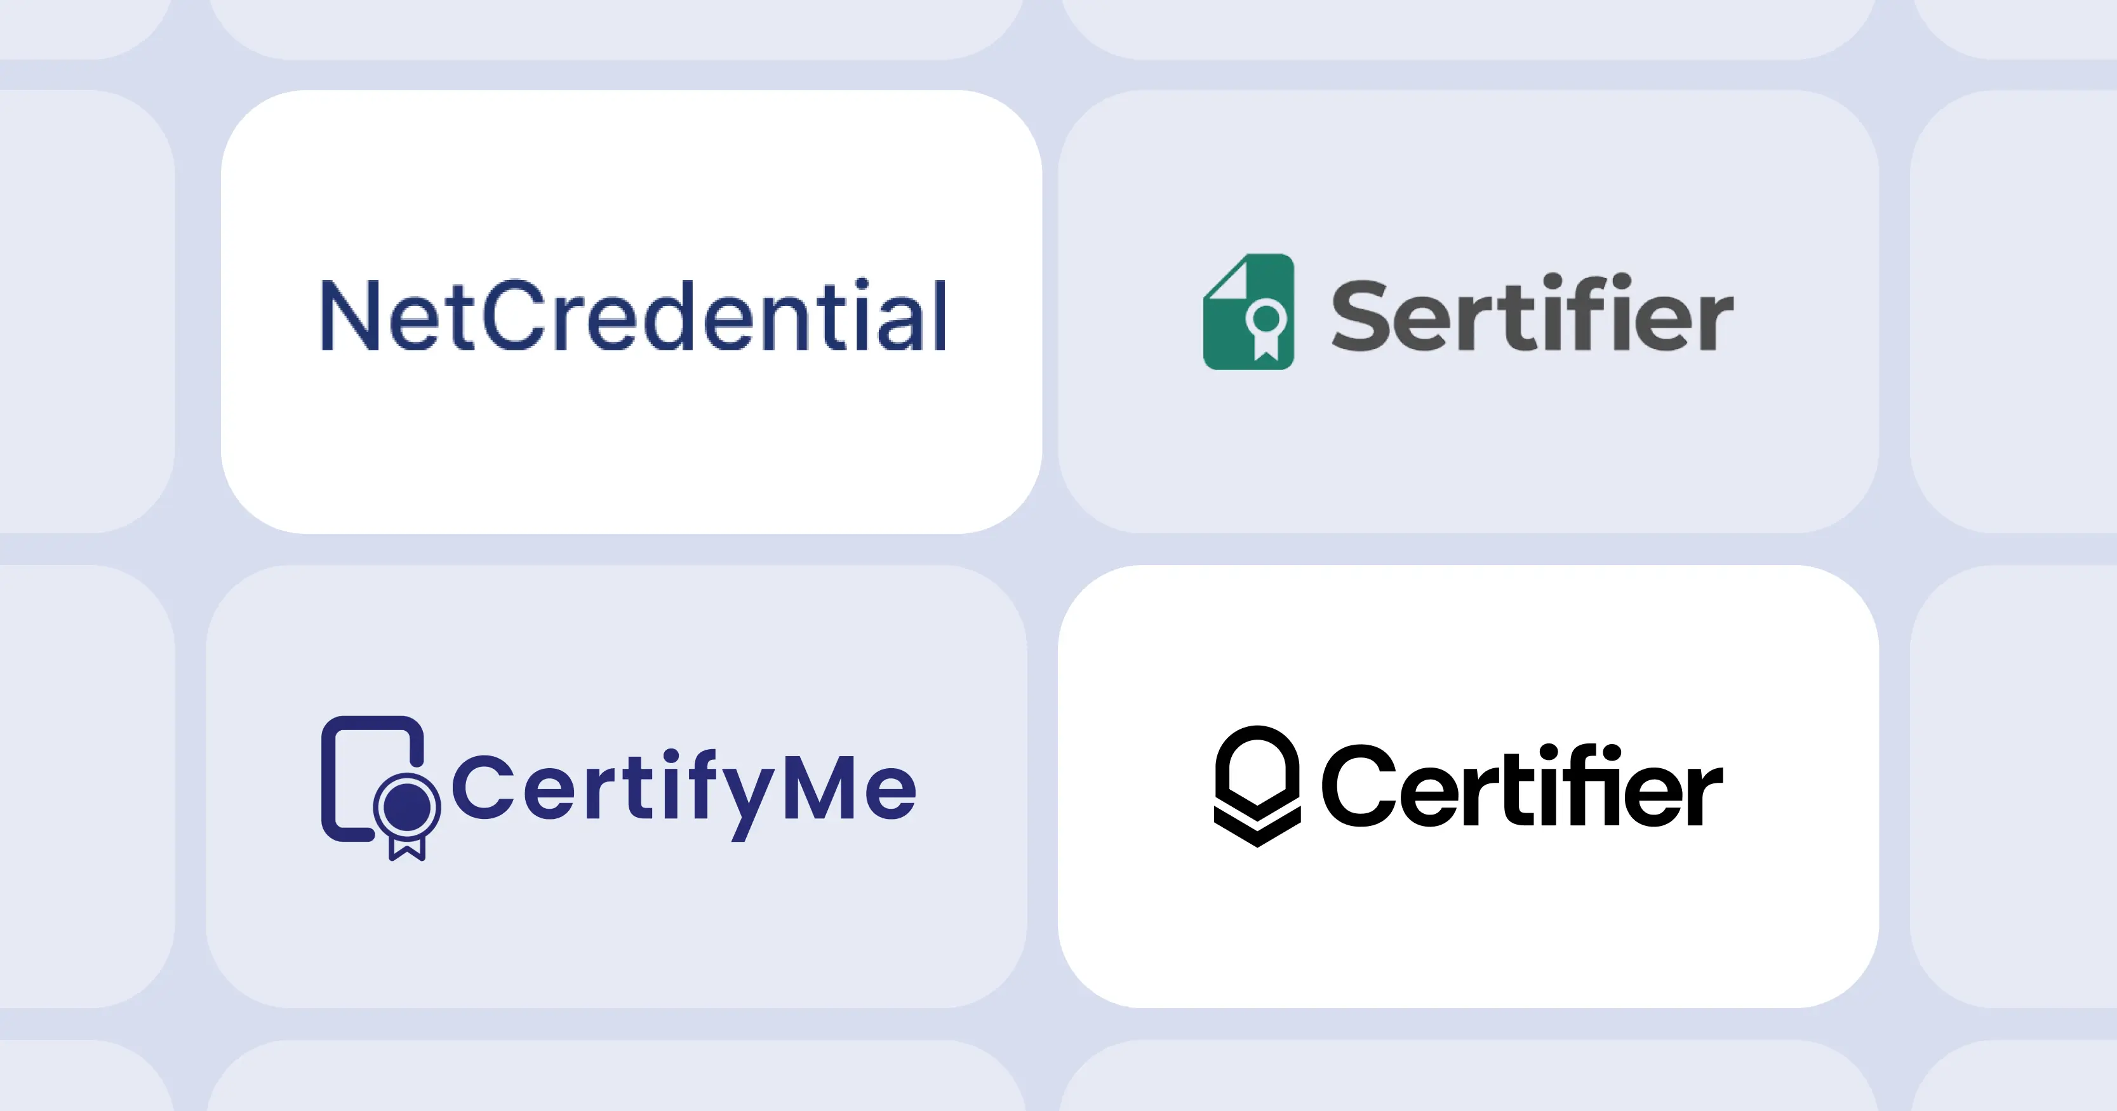The width and height of the screenshot is (2117, 1111).
Task: Click the chevron base of Certifier icon
Action: pos(1257,828)
